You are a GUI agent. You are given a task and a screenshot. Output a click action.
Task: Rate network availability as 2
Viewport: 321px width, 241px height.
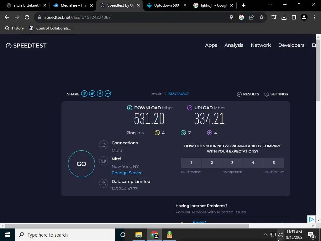[x=212, y=163]
